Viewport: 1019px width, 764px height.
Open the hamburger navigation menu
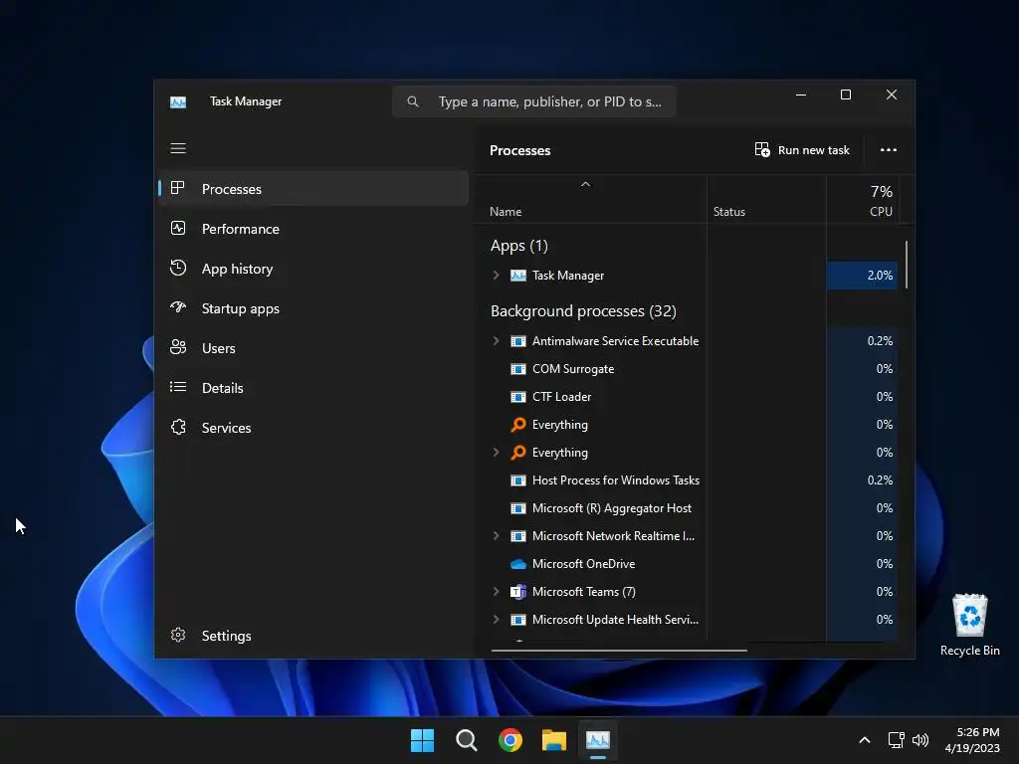coord(178,148)
